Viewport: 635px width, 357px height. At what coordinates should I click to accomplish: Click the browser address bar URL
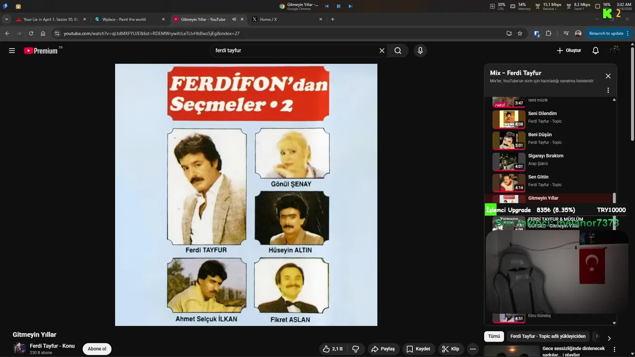tap(151, 33)
